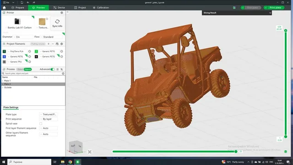Viewport: 293px width, 165px height.
Task: Click the Flushing volumes button
Action: [38, 44]
